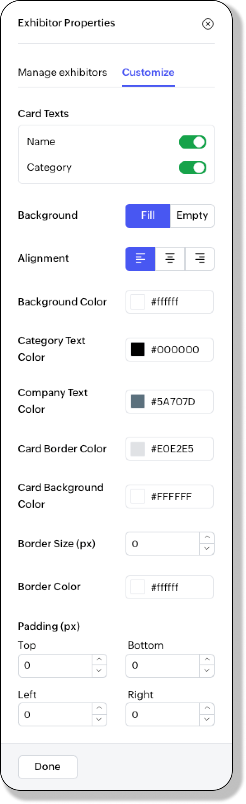Decrease Bottom padding with down arrow

207,671
